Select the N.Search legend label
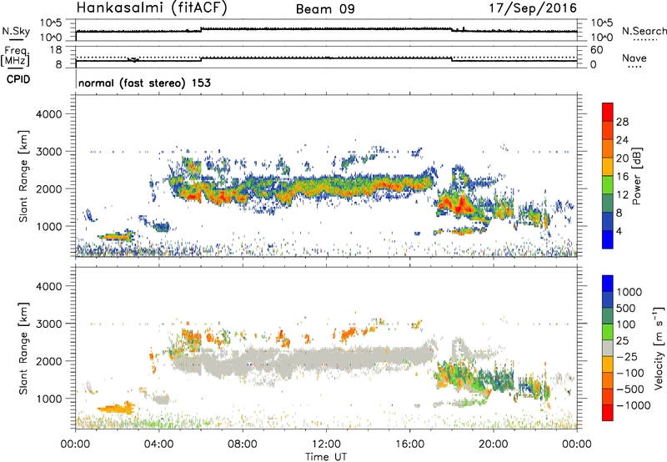The width and height of the screenshot is (667, 462). tap(644, 31)
